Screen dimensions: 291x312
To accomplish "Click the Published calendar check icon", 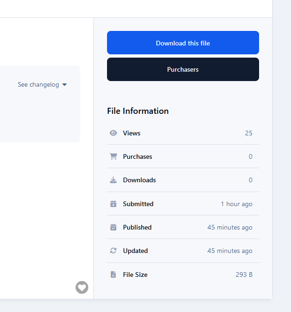I will 113,227.
